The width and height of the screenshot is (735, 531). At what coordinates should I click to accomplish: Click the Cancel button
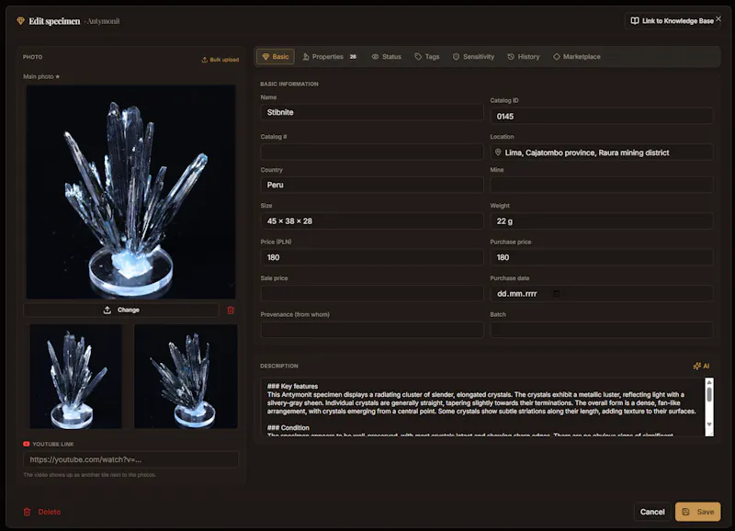pos(652,512)
